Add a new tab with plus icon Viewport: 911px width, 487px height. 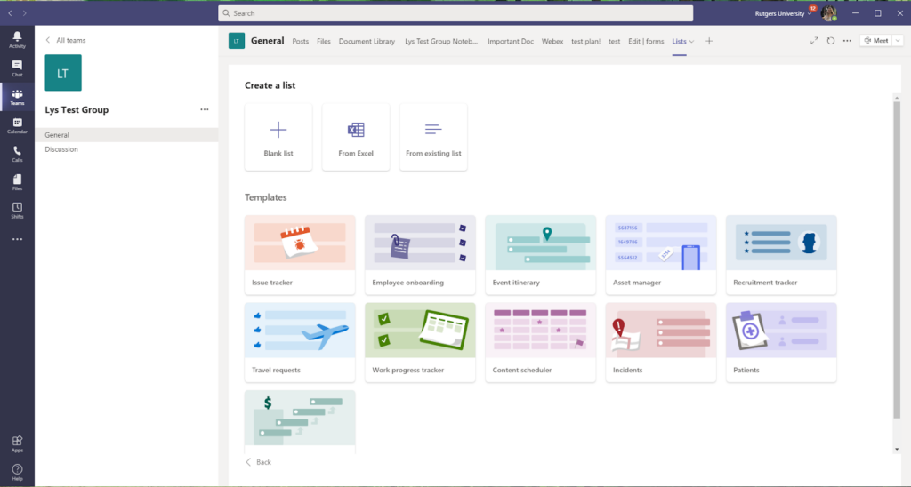(709, 41)
